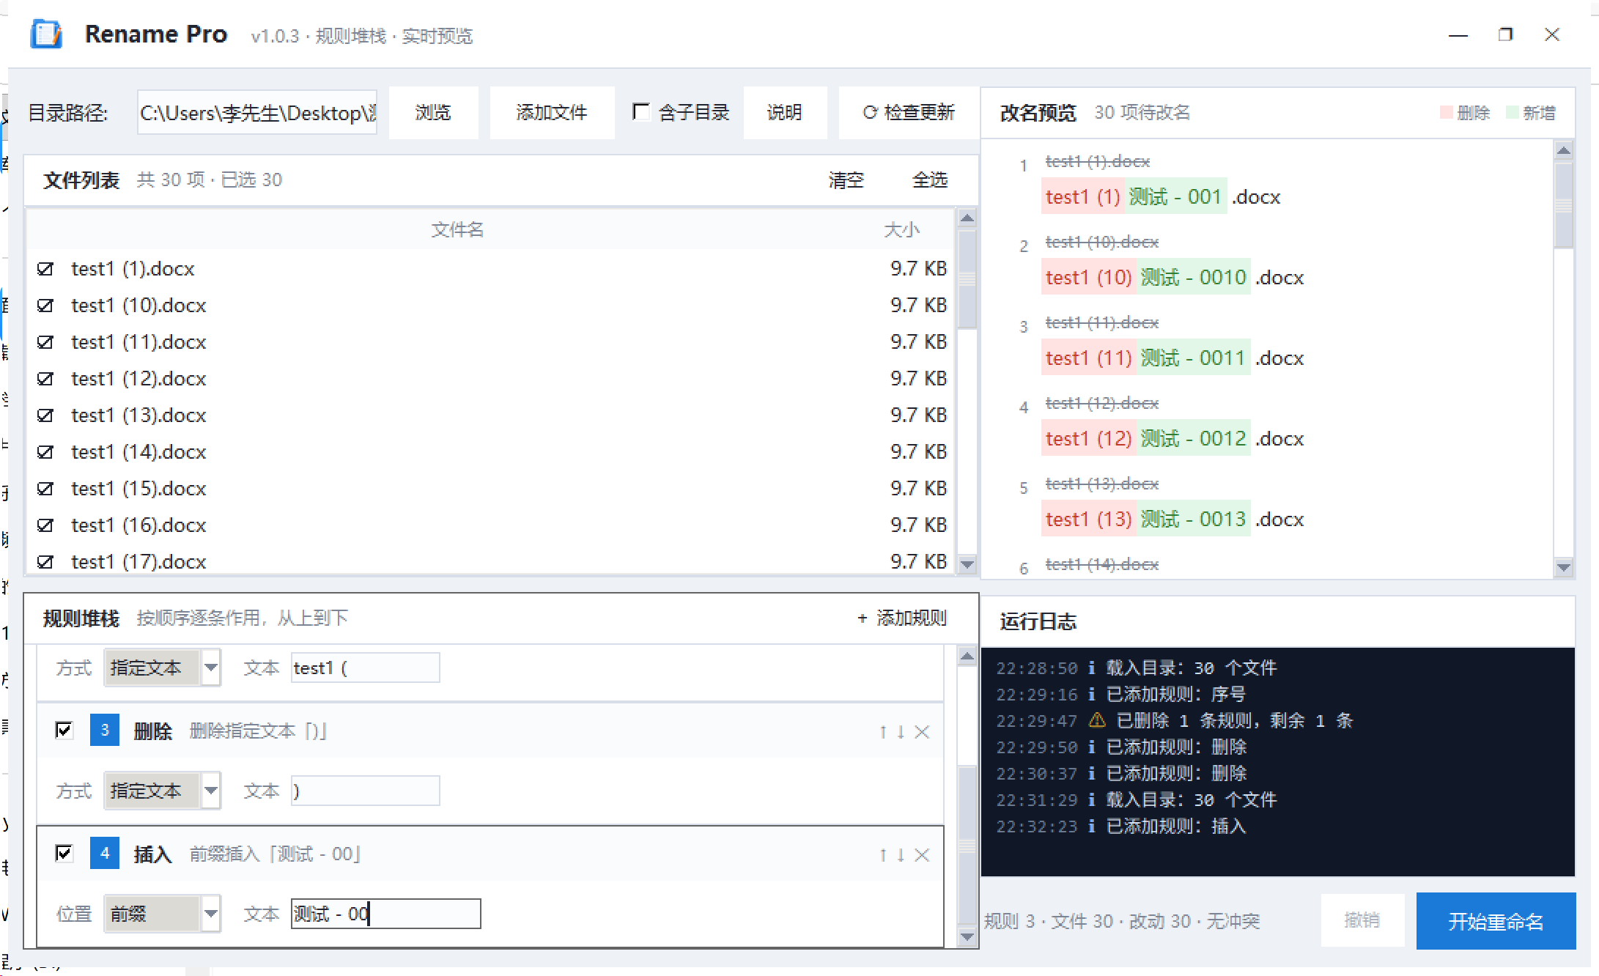Click 删除 red legend swatch in preview header
The image size is (1599, 976).
[x=1446, y=113]
